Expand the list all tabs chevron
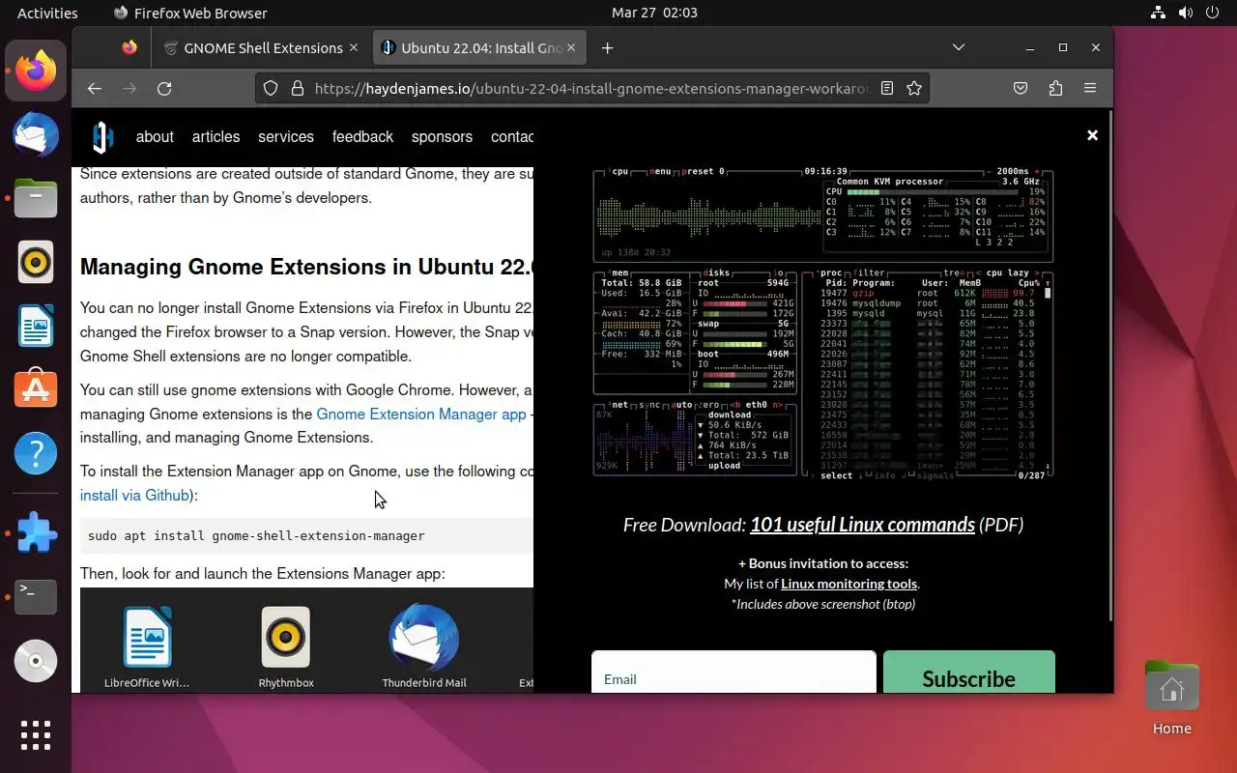This screenshot has height=773, width=1237. [959, 47]
